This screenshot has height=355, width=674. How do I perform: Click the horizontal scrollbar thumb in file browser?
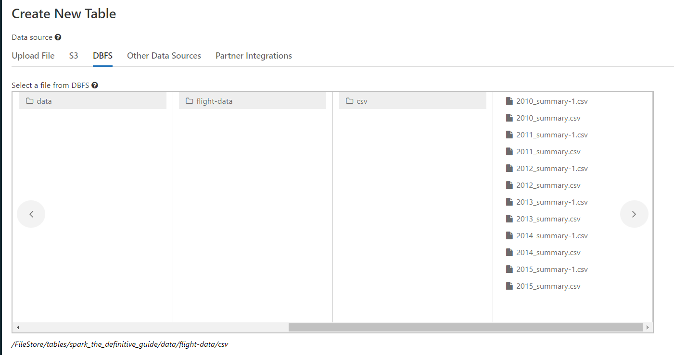466,327
